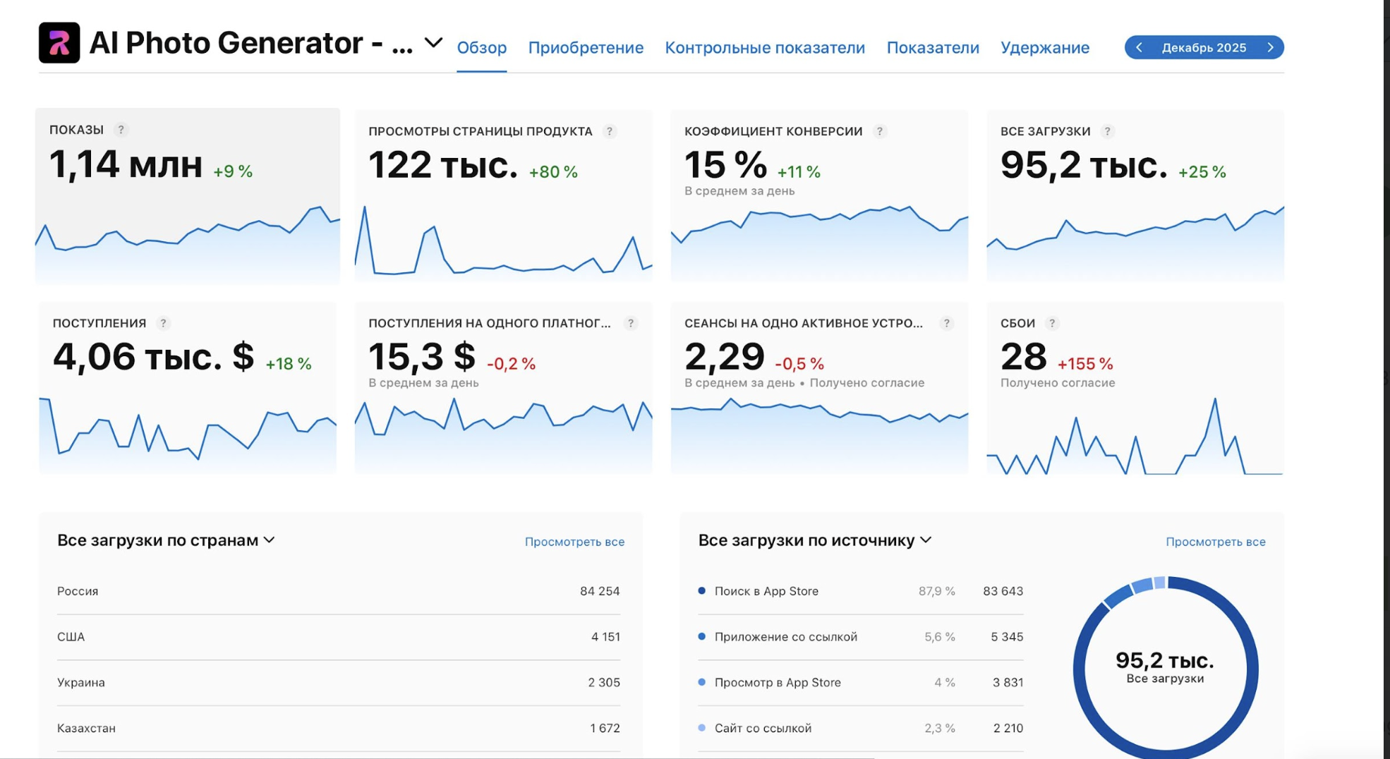Click the 95,2 тыс. downloads headline value
This screenshot has height=759, width=1390.
pos(1084,165)
